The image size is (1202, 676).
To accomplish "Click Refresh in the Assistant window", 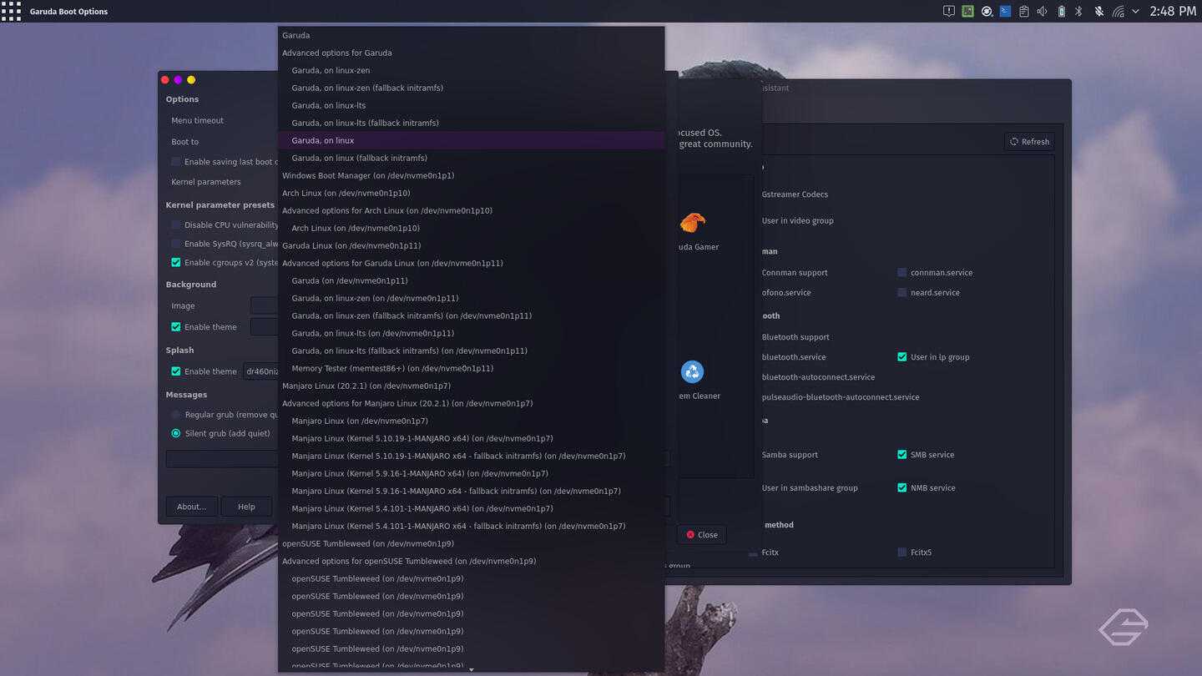I will 1029,142.
